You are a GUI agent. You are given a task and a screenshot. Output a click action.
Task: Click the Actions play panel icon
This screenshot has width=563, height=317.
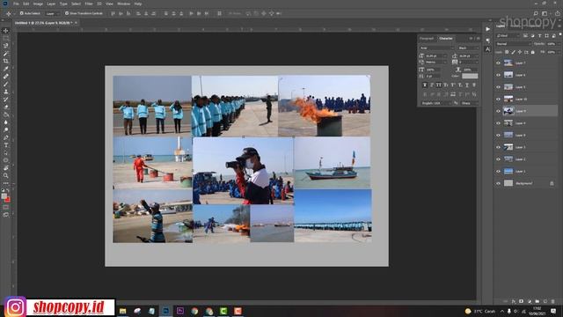487,29
